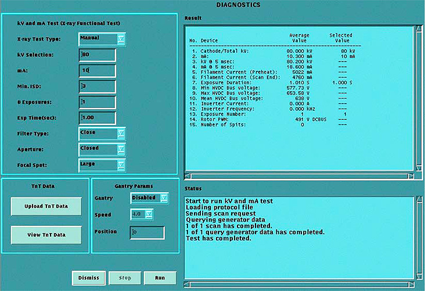
Task: Expand the Filter Type dropdown
Action: tap(102, 133)
